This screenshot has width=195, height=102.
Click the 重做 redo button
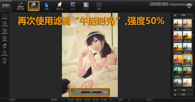click(63, 100)
